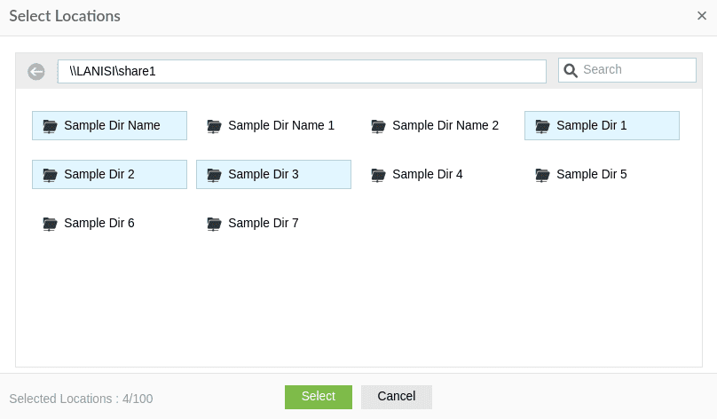Toggle selection of Sample Dir 3
The height and width of the screenshot is (419, 717).
273,174
